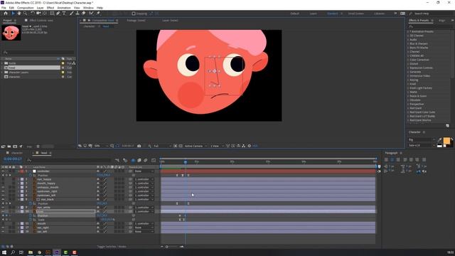Screen dimensions: 455x256
Task: Select the Unified Camera tool
Action: (38, 14)
